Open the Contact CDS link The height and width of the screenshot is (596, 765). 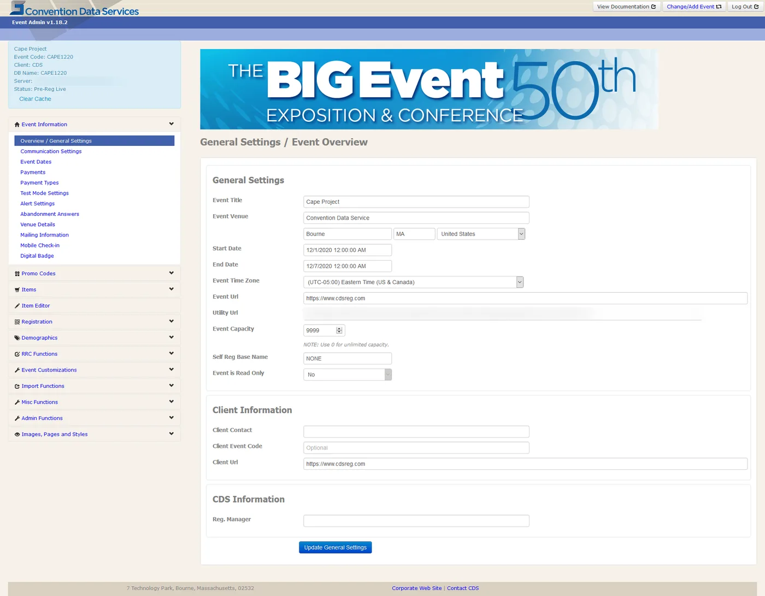pos(463,588)
